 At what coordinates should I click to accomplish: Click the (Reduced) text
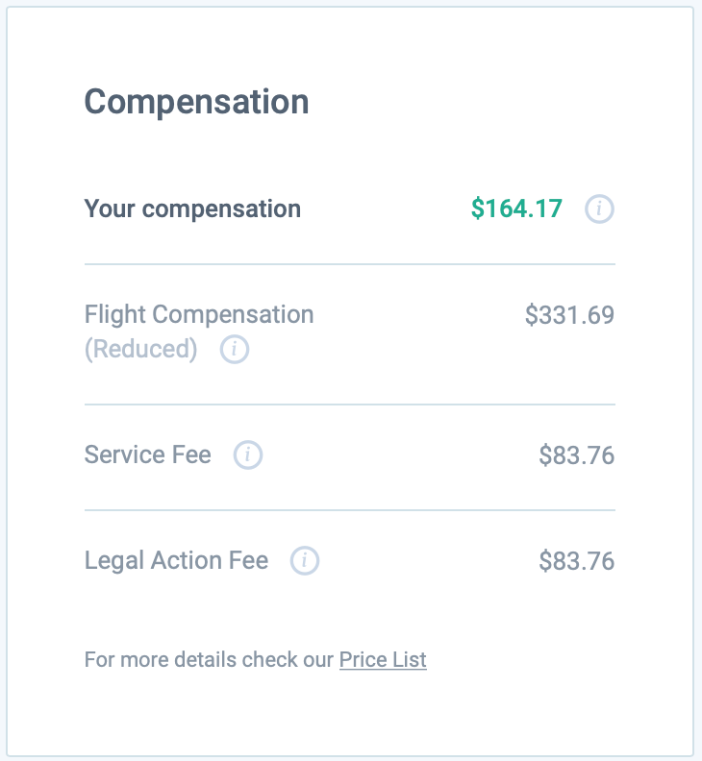141,349
